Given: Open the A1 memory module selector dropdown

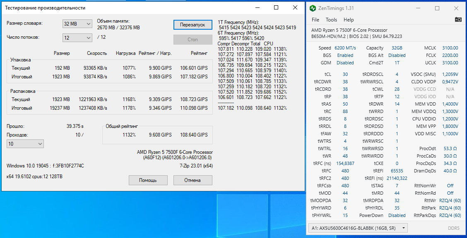Looking at the screenshot, I should click(358, 228).
